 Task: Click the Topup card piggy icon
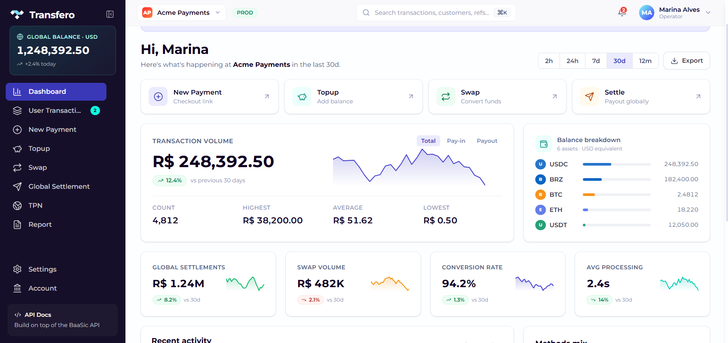(302, 96)
